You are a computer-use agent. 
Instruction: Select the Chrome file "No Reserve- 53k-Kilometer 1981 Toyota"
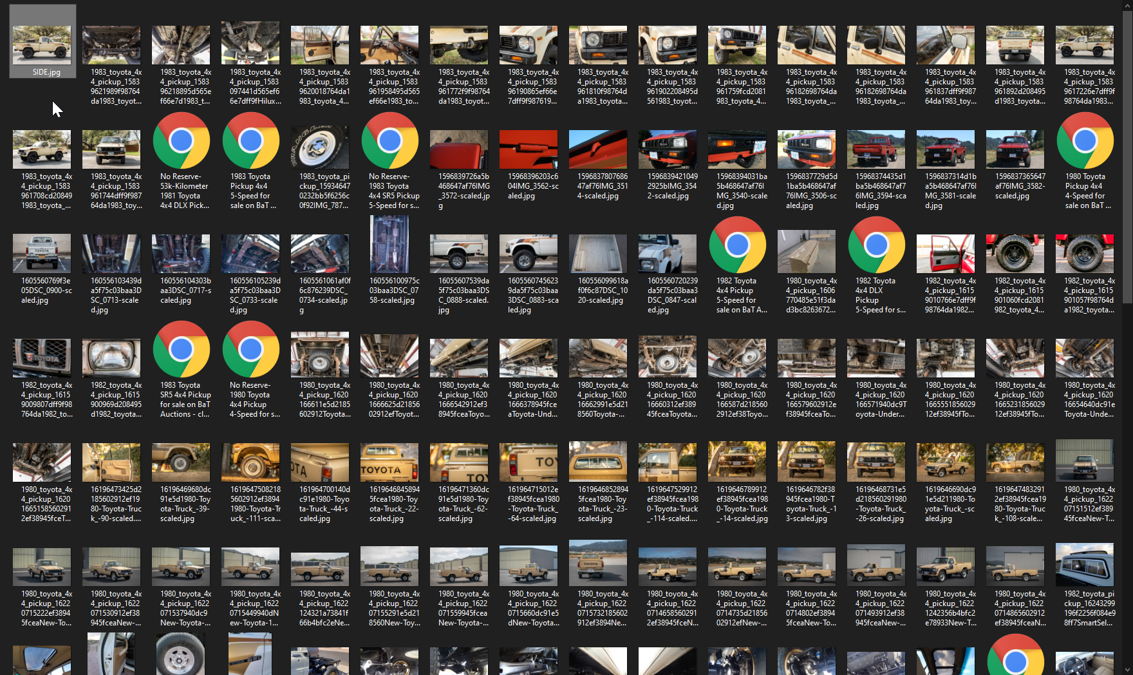click(x=182, y=140)
